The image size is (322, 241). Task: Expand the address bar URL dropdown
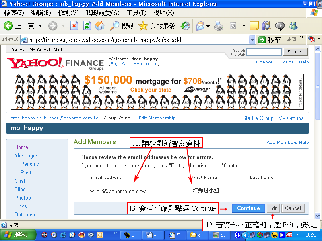click(252, 40)
